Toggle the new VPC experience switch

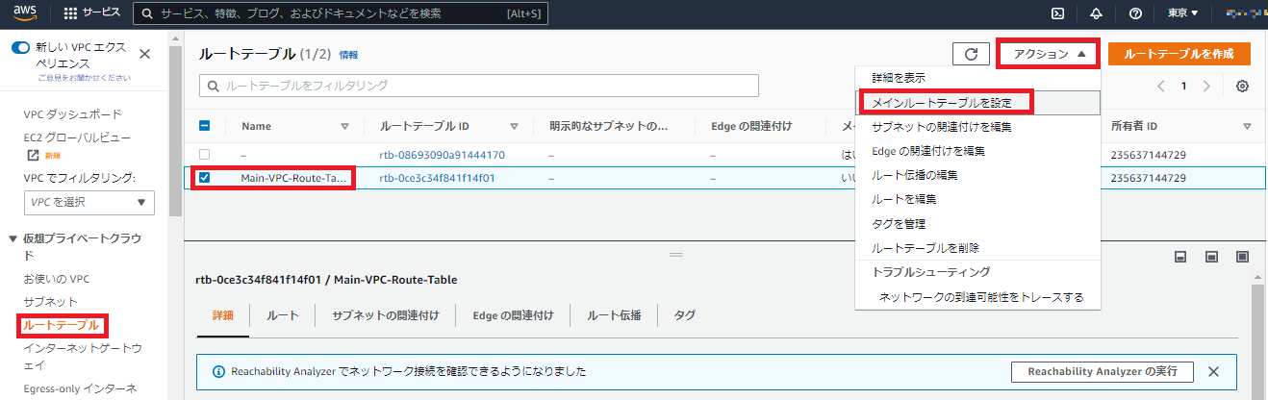tap(20, 47)
